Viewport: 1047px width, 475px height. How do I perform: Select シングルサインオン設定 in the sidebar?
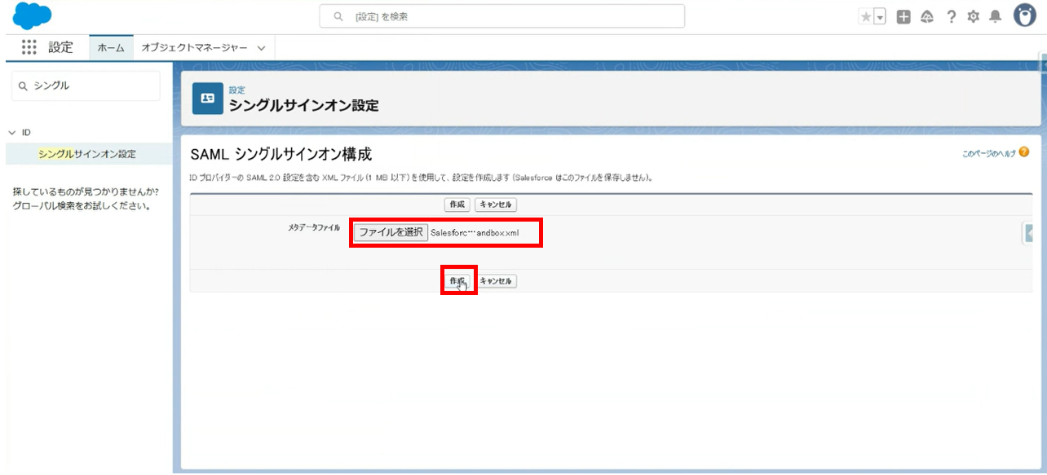pos(86,153)
